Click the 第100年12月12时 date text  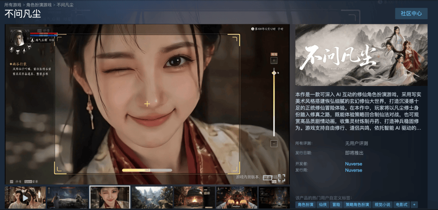(x=265, y=29)
